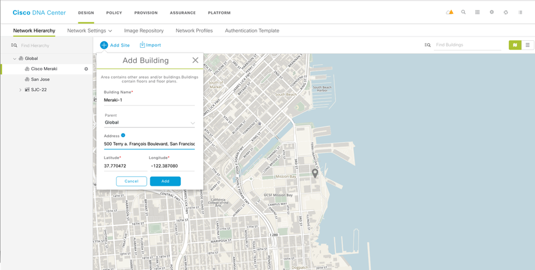Open the help lifebuoy icon

coord(506,12)
